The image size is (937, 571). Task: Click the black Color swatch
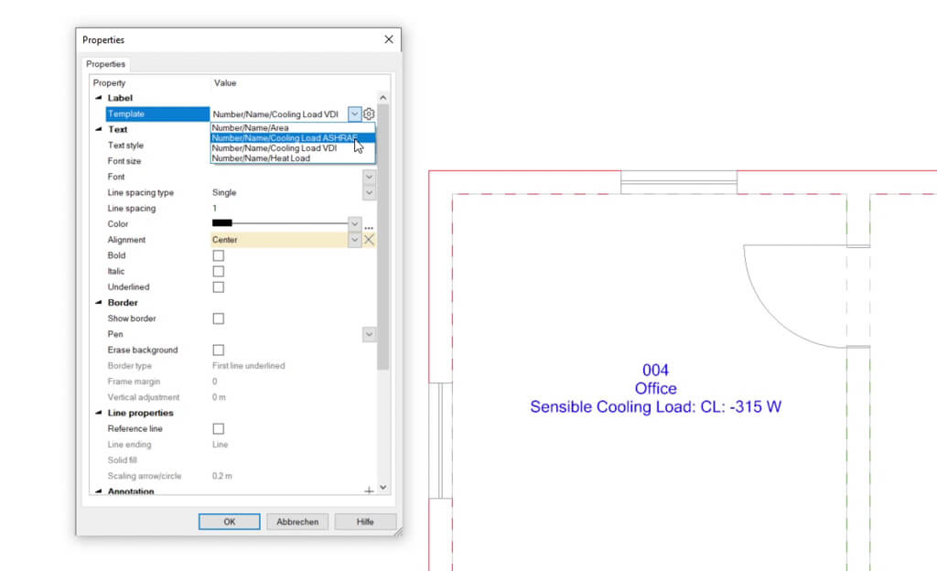222,223
